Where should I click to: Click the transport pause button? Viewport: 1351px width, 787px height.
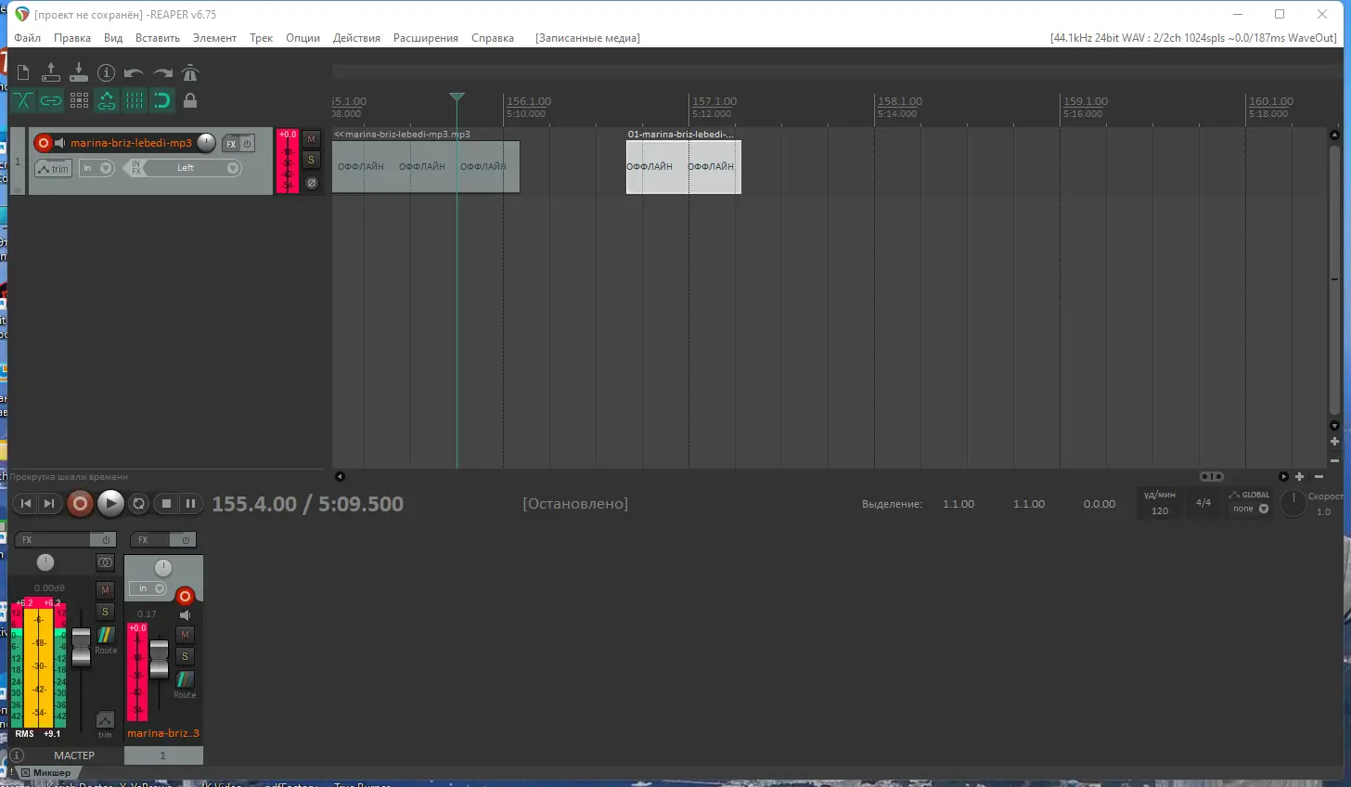click(x=190, y=504)
